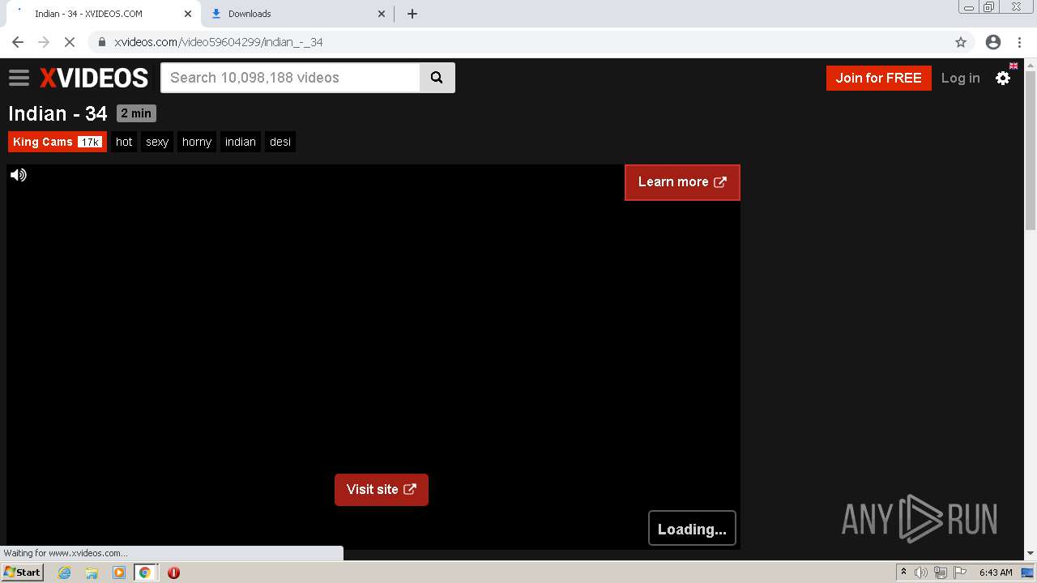1037x583 pixels.
Task: Open the Windows Start menu
Action: 23,572
